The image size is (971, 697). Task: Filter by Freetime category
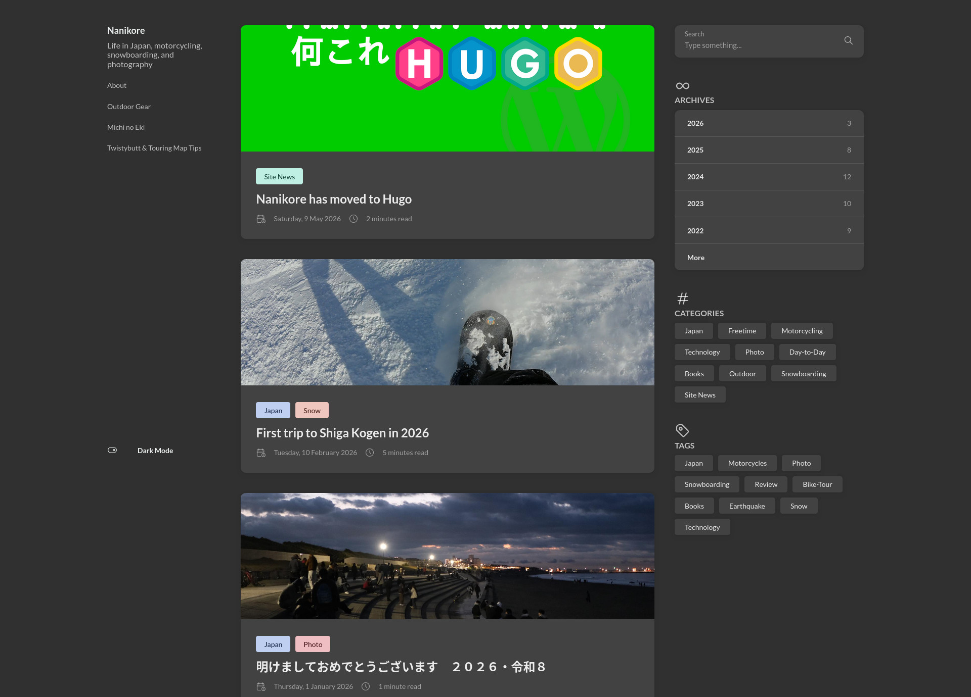point(742,331)
